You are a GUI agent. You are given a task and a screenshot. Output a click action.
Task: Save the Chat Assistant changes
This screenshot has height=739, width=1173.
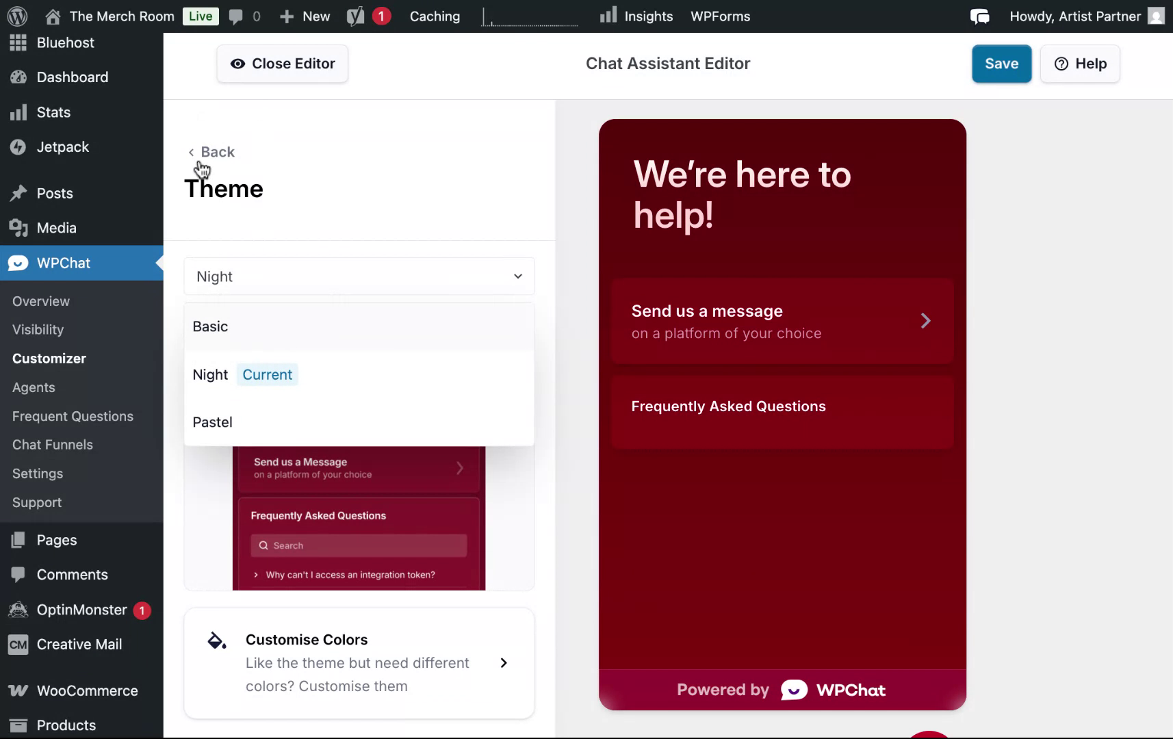tap(1001, 63)
